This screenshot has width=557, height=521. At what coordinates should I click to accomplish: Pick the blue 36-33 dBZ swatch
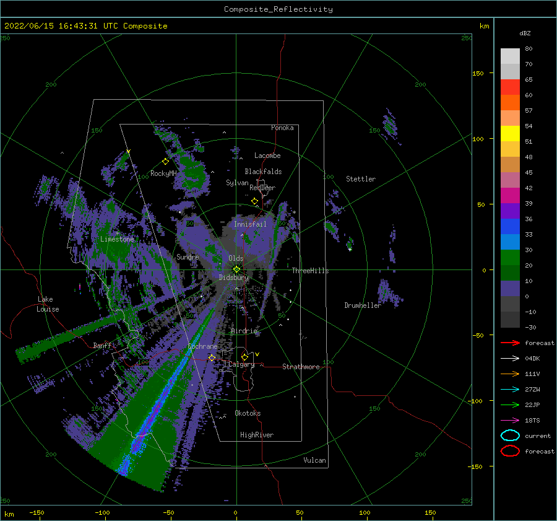(510, 227)
